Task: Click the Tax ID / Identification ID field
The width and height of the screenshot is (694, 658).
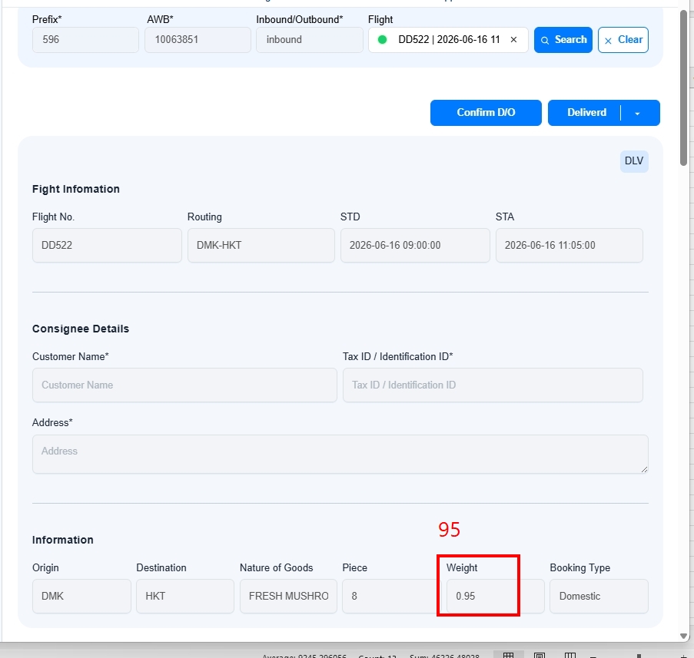Action: (493, 385)
